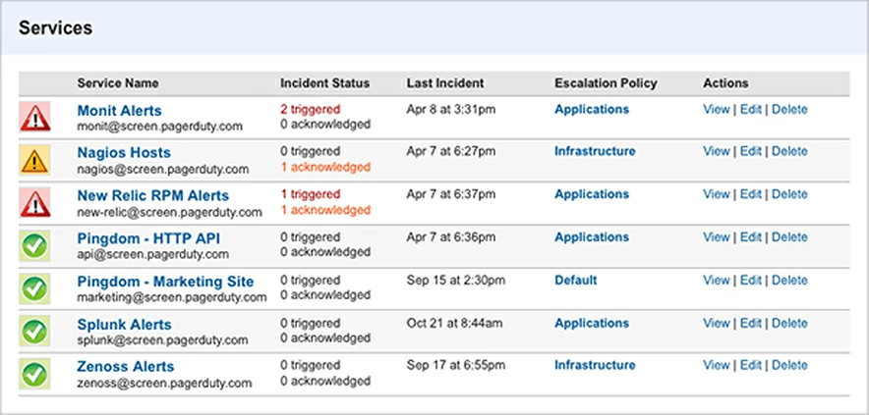Delete the Pingdom - HTTP API service
869x415 pixels.
click(789, 236)
